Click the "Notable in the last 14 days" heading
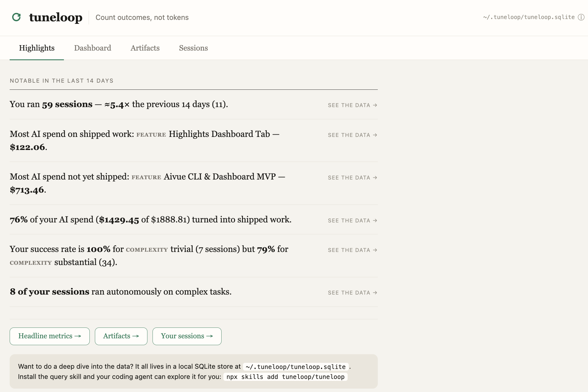 click(62, 81)
